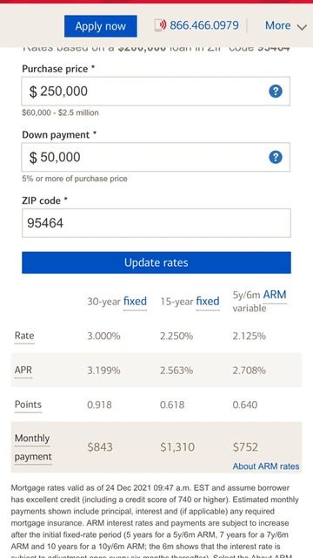
Task: Call 866.466.0979 phone number link
Action: tap(204, 25)
